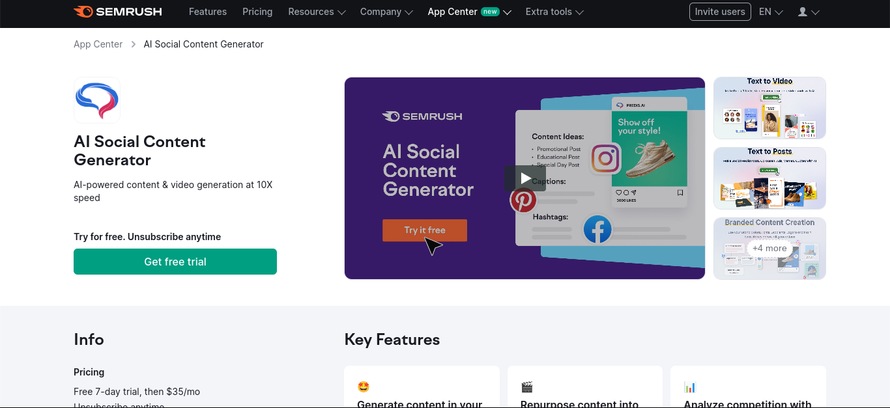Open the EN language selector

click(x=771, y=12)
